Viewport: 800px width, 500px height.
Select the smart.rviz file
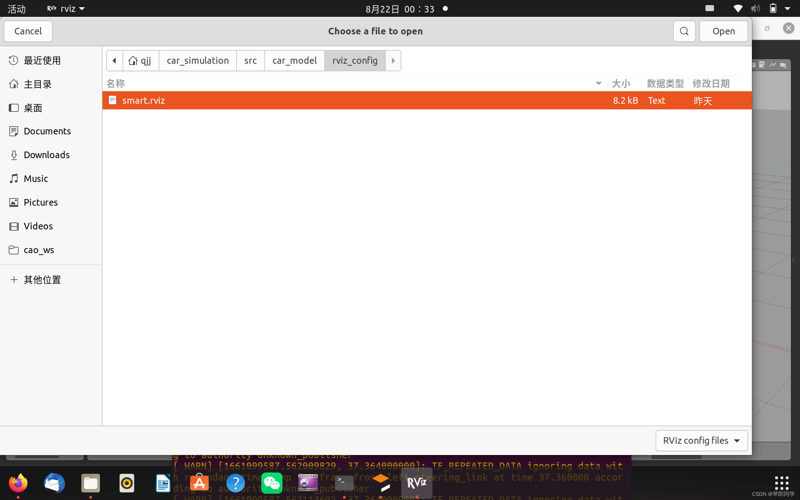click(x=143, y=101)
